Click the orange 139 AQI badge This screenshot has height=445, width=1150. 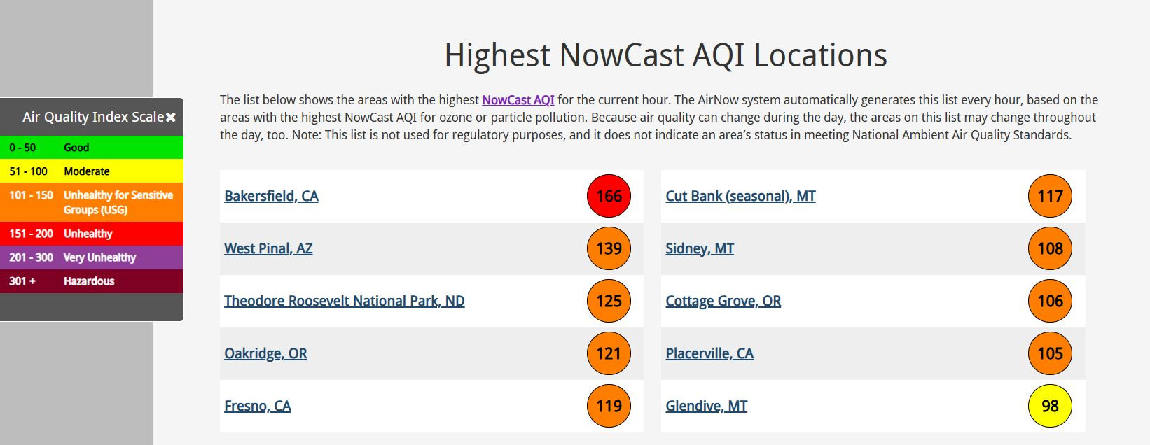pos(609,248)
